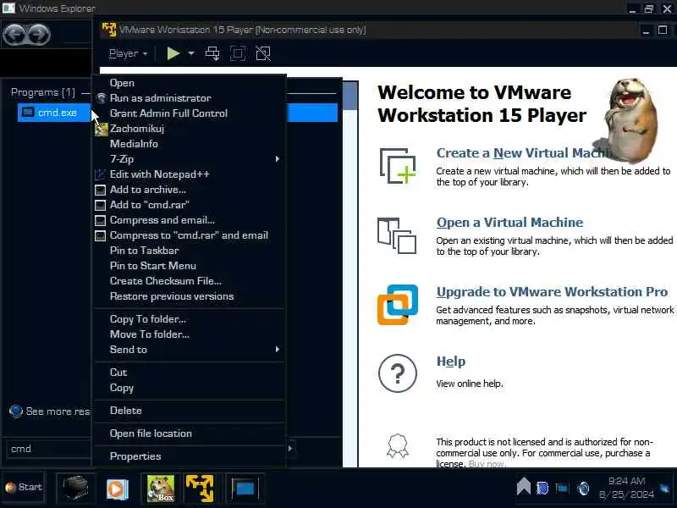Click the Zachomikuj hamster menu icon
The image size is (677, 508).
tap(101, 129)
